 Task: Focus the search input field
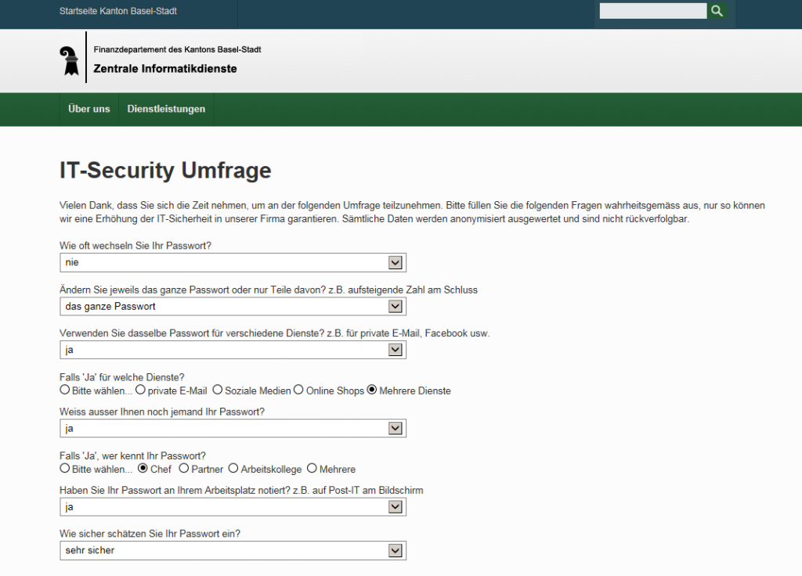click(x=653, y=11)
